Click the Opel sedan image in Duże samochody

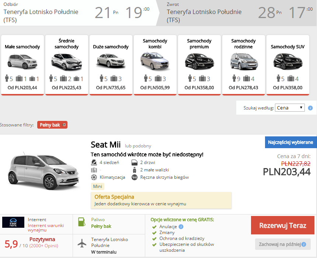pos(111,61)
